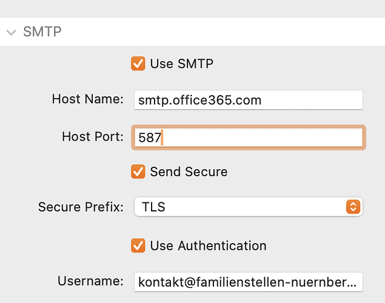The image size is (385, 303).
Task: Click the truncated end of the username text
Action: point(350,282)
